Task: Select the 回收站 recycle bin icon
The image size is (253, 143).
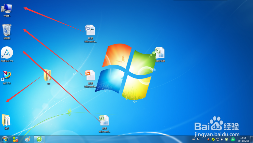Action: pyautogui.click(x=7, y=32)
